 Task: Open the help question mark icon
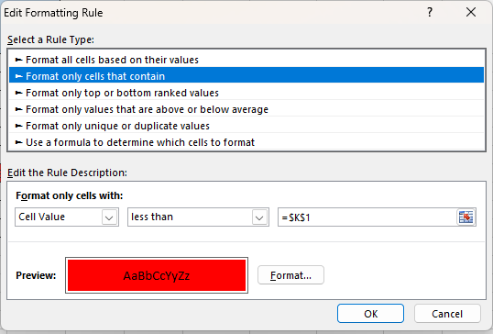pos(430,12)
